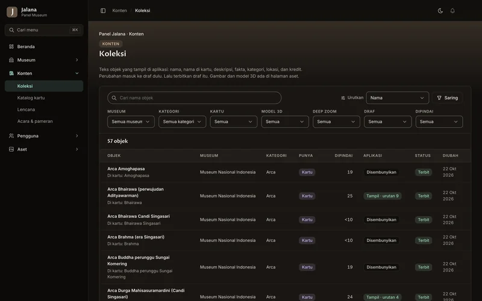The height and width of the screenshot is (301, 482).
Task: Click 'Di kartu: Bhairawa Singasari' subtitle
Action: point(134,223)
